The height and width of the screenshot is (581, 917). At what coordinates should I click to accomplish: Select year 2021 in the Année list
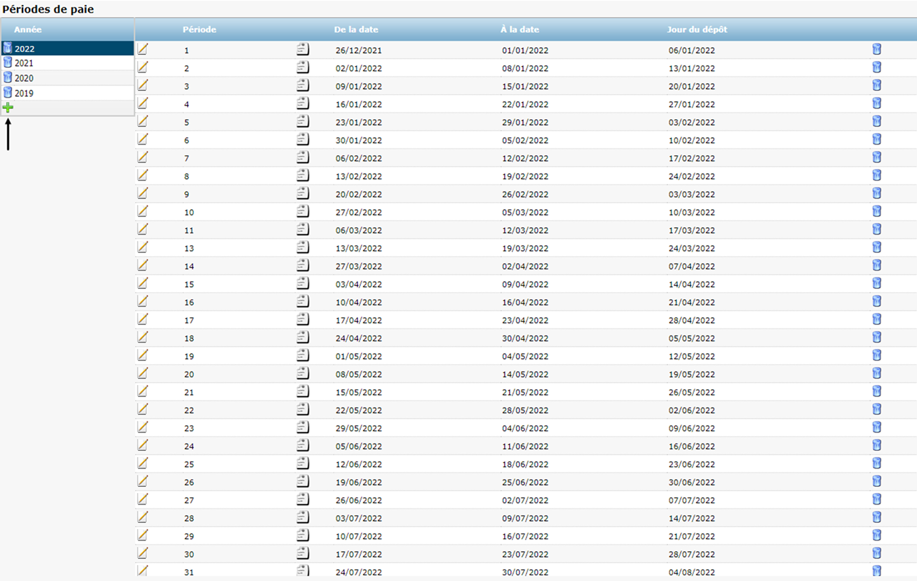24,63
